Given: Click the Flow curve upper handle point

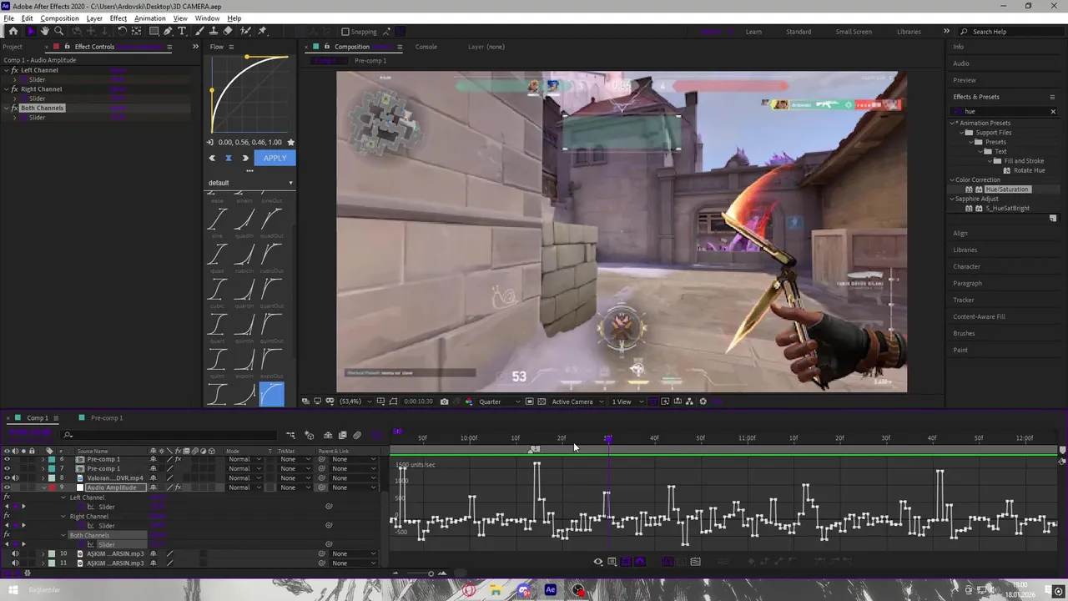Looking at the screenshot, I should pos(247,57).
